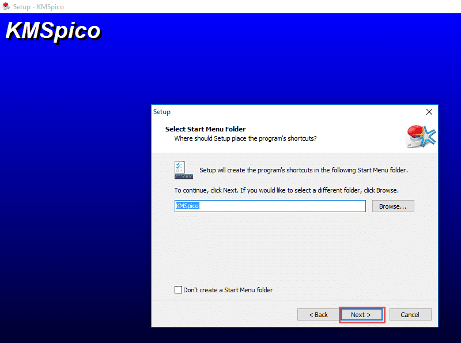Click the red button setup logo icon

(421, 137)
